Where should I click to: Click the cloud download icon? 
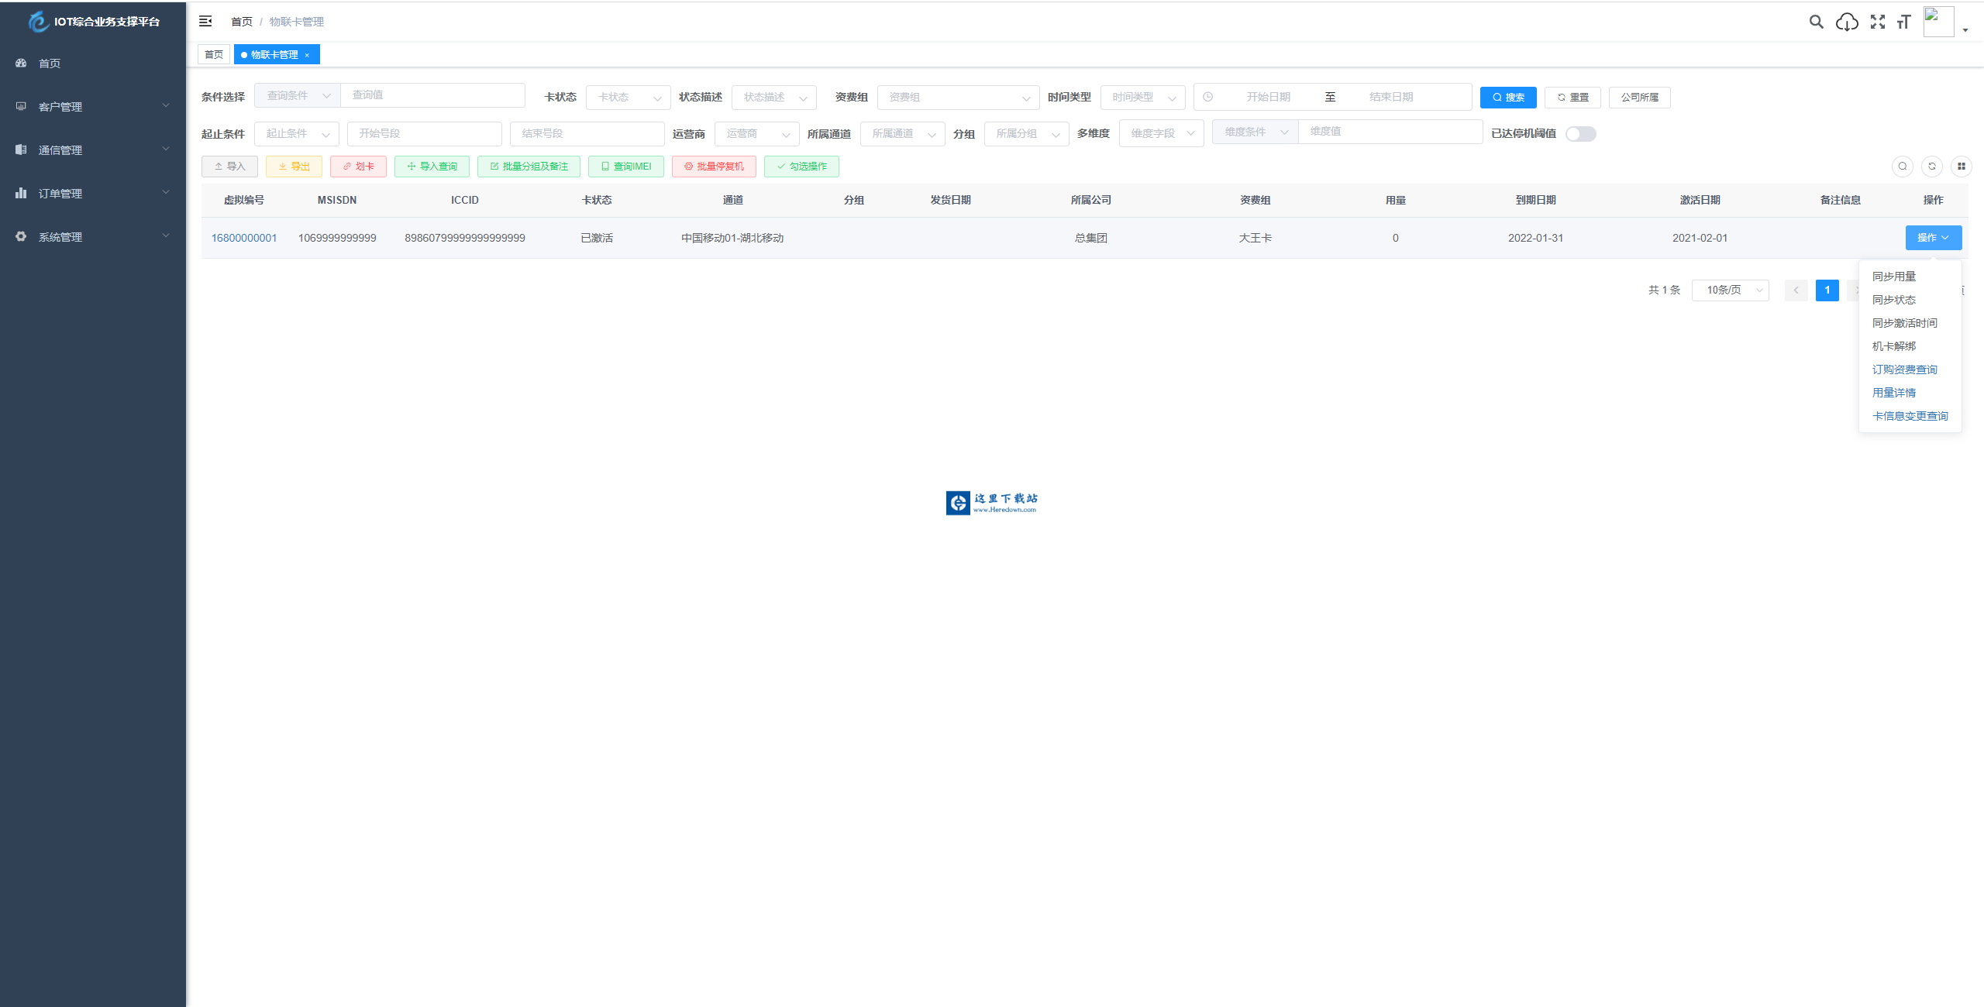tap(1847, 22)
